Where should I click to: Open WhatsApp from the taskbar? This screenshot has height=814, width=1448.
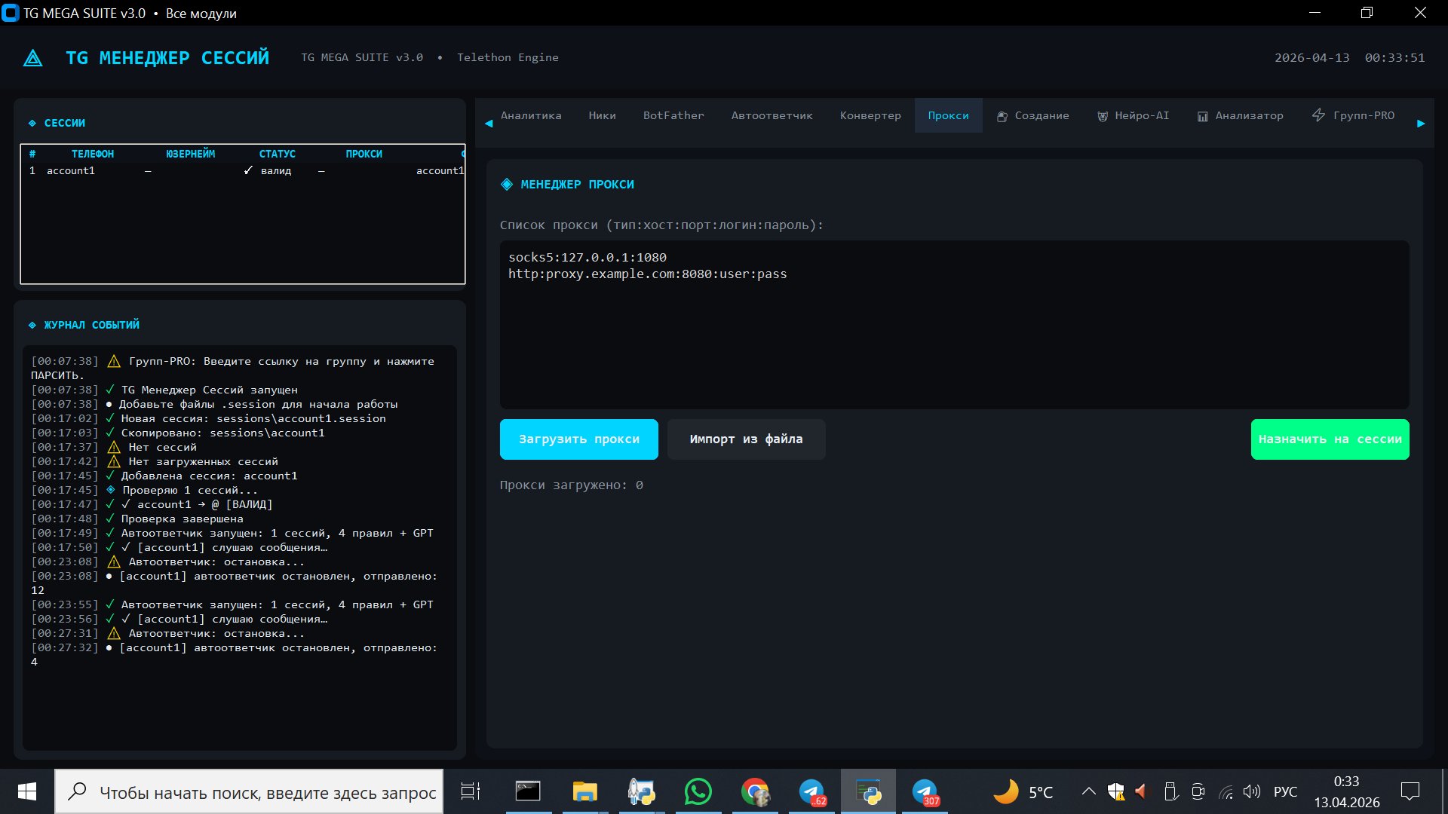tap(698, 791)
